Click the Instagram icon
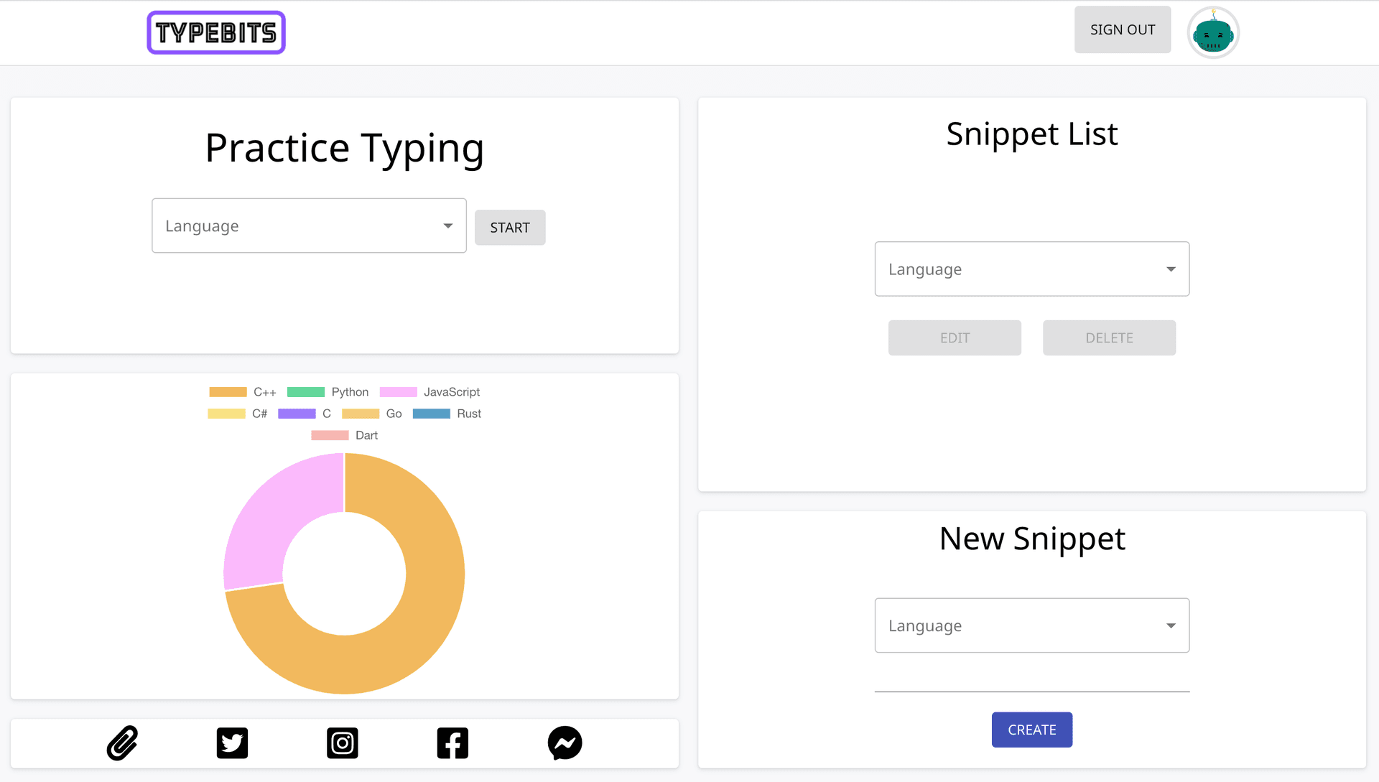 click(x=343, y=744)
